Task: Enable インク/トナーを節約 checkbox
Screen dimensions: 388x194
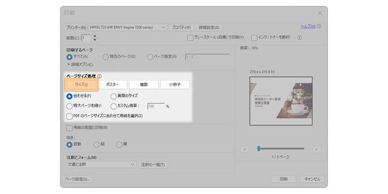Action: coord(254,38)
